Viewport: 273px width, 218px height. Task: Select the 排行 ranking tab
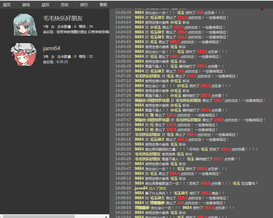84,5
